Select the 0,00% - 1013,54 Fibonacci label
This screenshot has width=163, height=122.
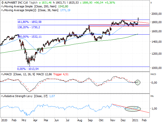coord(28,69)
